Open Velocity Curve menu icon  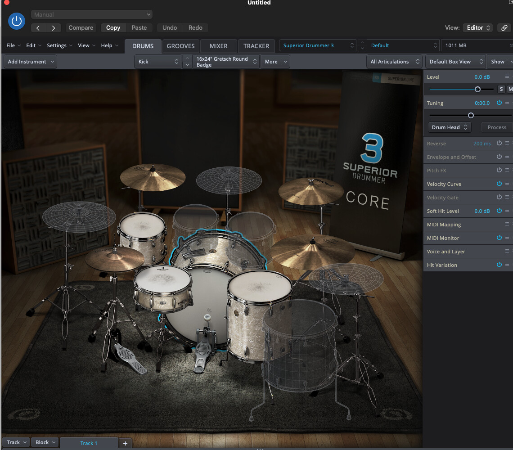click(507, 184)
